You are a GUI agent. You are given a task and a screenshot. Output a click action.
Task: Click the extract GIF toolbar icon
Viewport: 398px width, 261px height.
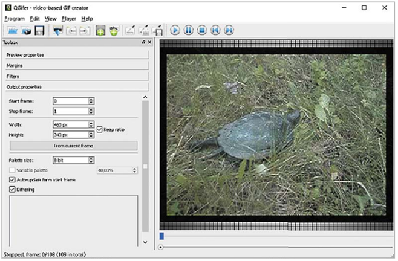tap(58, 30)
